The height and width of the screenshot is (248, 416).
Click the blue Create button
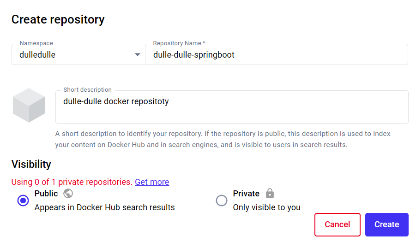click(x=387, y=224)
